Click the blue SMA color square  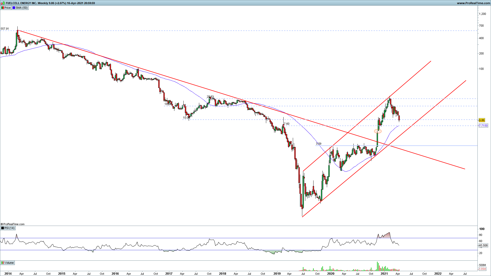(x=14, y=8)
